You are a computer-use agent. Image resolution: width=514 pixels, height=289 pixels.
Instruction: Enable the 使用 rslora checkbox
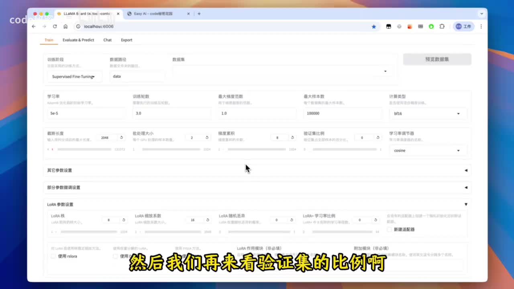[x=53, y=256]
